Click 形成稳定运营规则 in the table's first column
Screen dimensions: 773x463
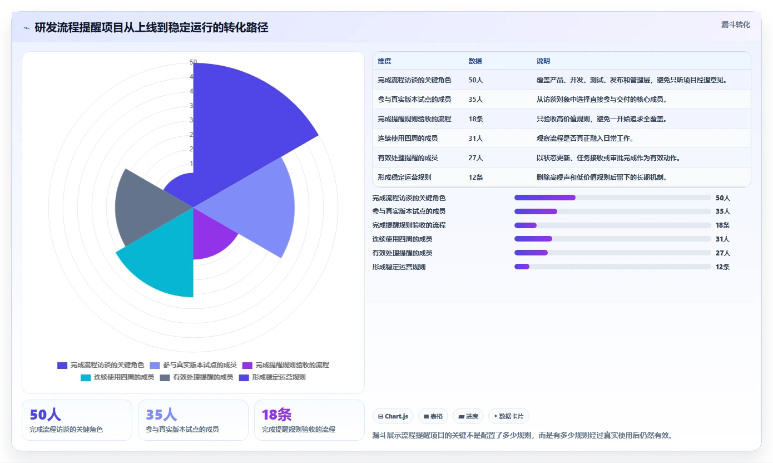404,178
